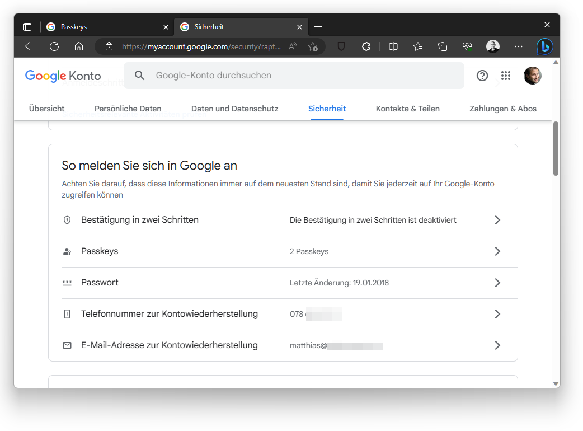Click the shield icon beside Bestätigung

click(67, 220)
